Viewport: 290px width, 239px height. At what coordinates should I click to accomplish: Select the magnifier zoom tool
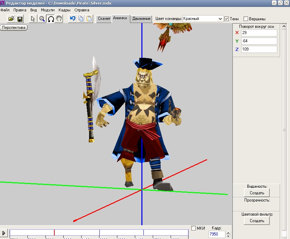(x=42, y=19)
